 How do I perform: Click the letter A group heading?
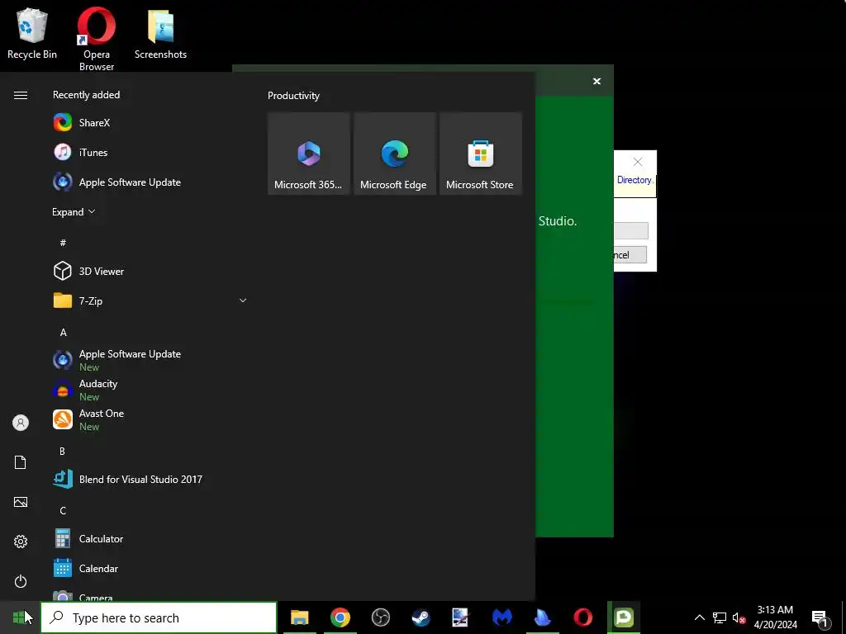63,333
